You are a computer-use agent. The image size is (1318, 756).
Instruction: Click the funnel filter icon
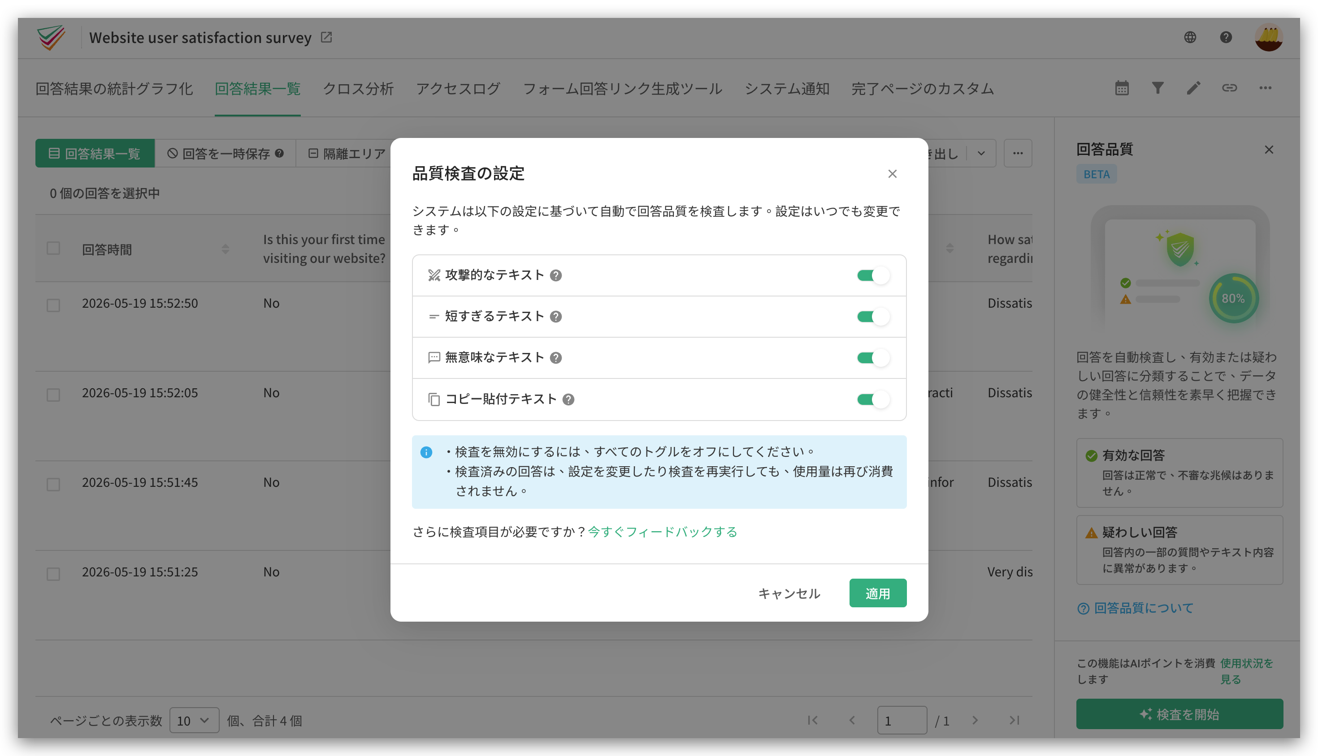[1158, 88]
